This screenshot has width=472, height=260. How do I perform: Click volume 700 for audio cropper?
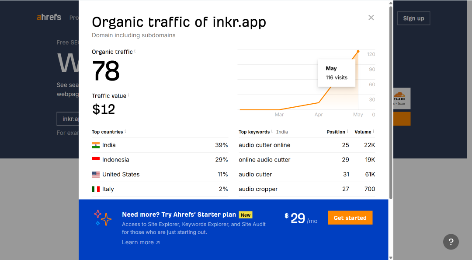[370, 189]
